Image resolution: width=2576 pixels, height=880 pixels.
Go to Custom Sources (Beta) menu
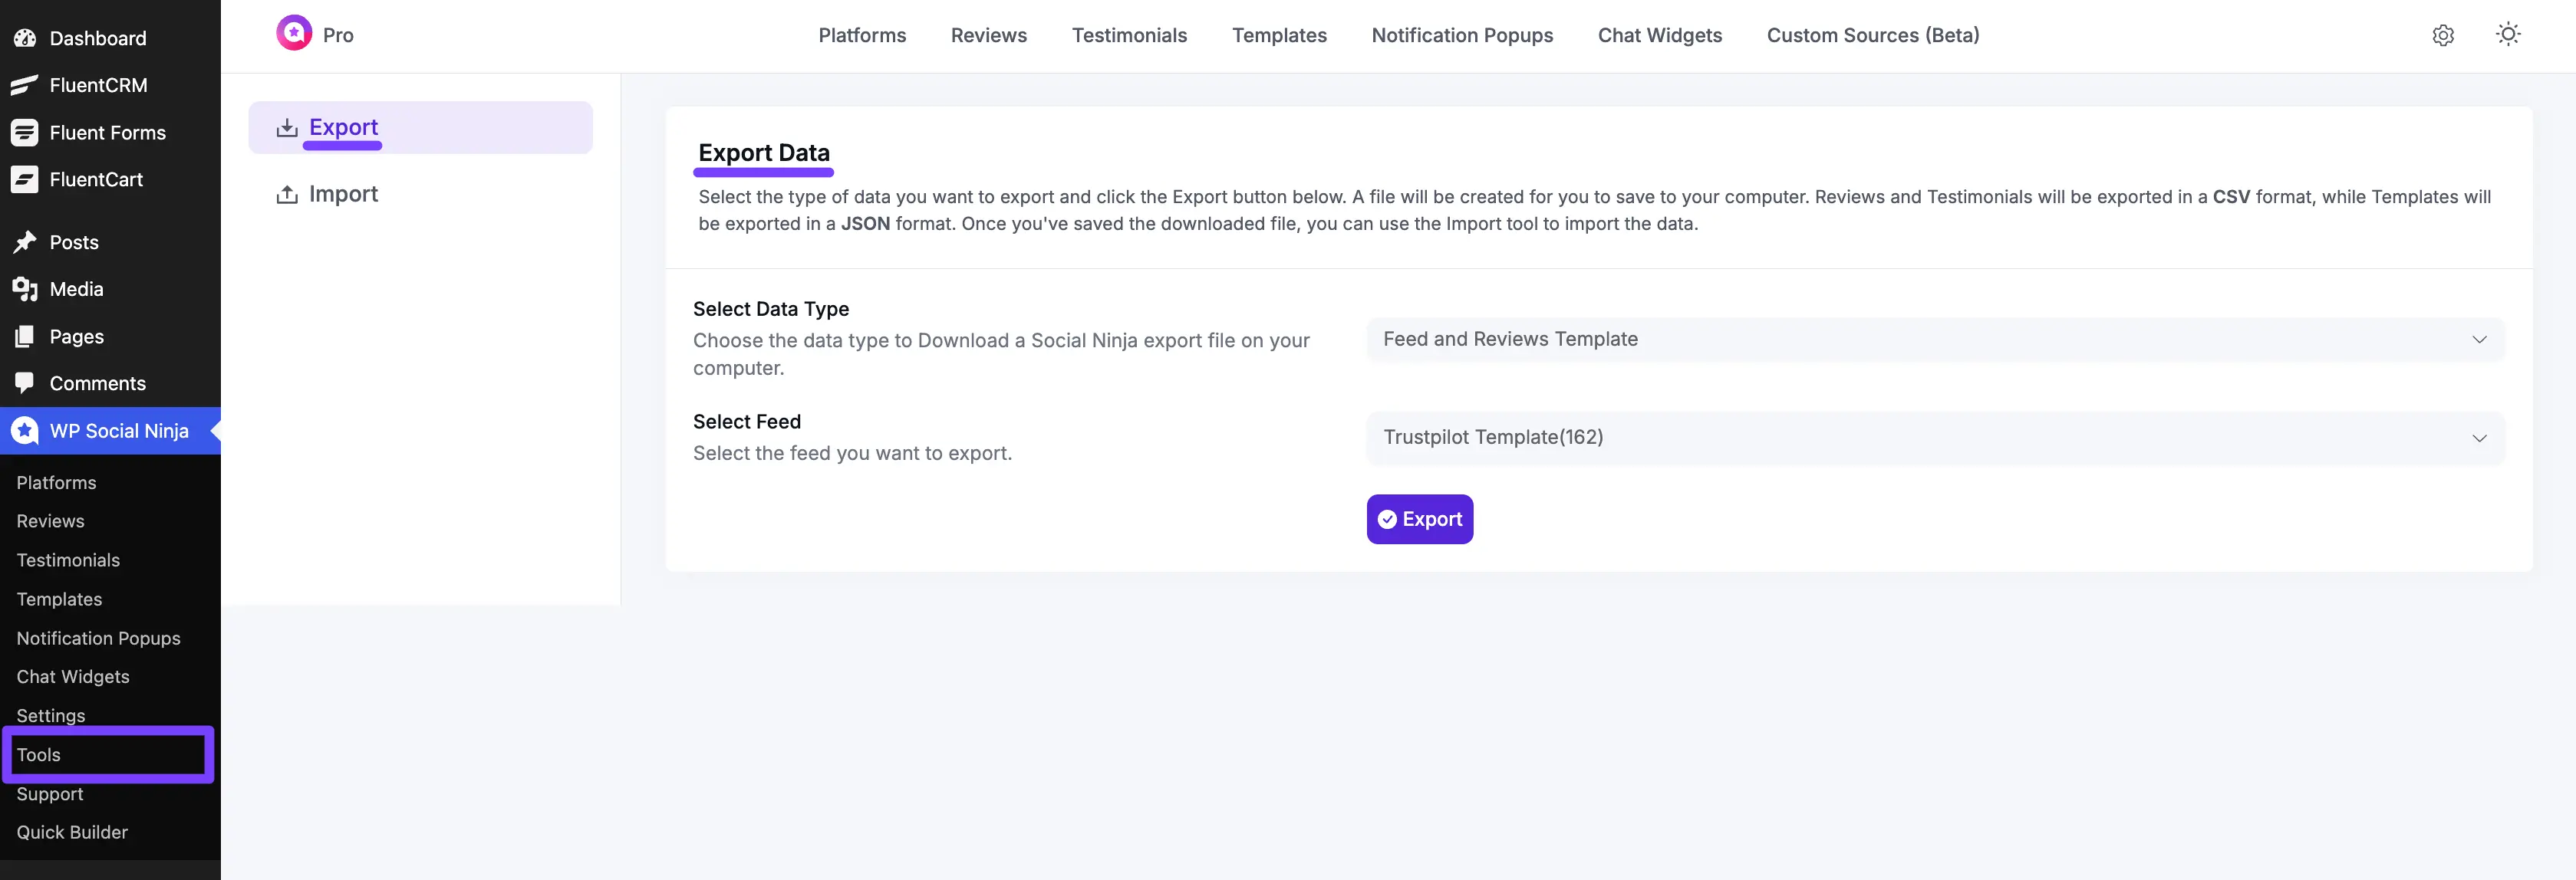pyautogui.click(x=1872, y=36)
